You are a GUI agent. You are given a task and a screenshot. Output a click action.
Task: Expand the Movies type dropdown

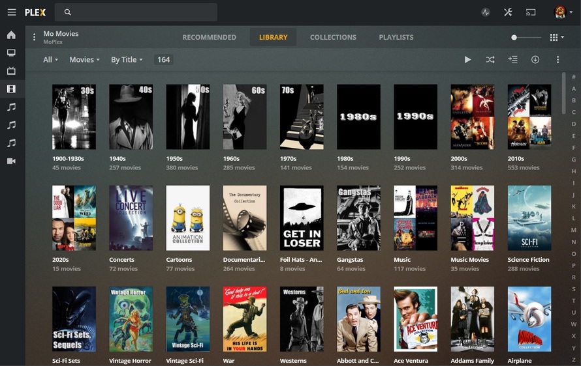84,59
